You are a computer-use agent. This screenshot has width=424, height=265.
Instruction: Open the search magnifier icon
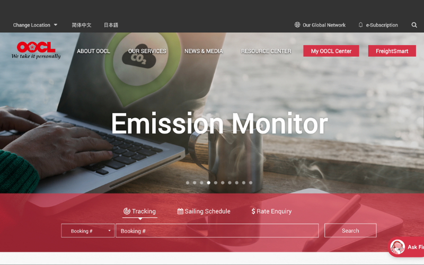(414, 25)
